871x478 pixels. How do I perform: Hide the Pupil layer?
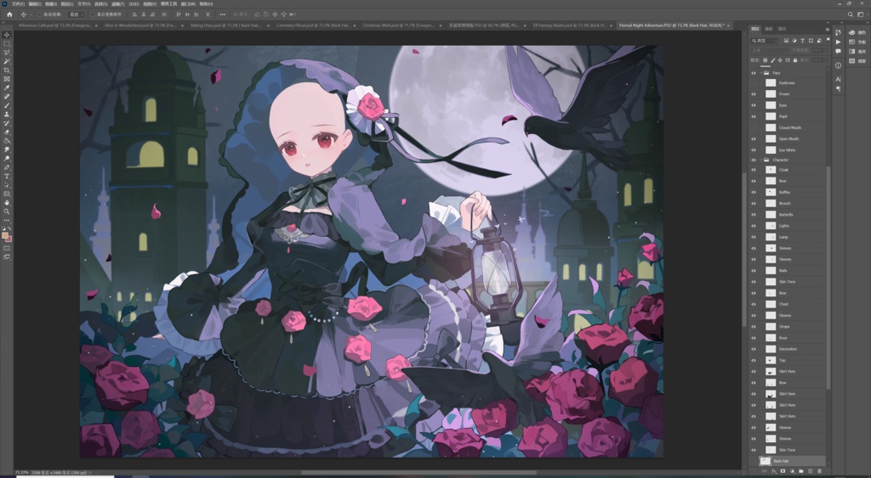click(x=754, y=116)
